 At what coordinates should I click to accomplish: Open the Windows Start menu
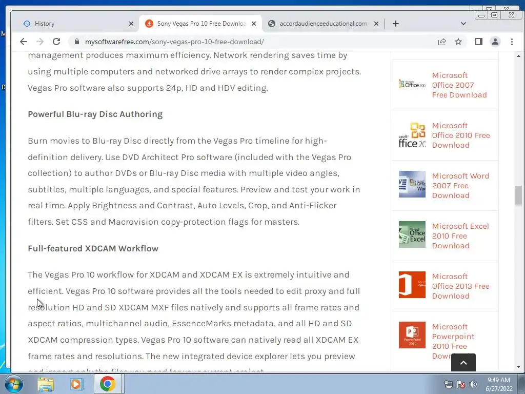pos(13,384)
